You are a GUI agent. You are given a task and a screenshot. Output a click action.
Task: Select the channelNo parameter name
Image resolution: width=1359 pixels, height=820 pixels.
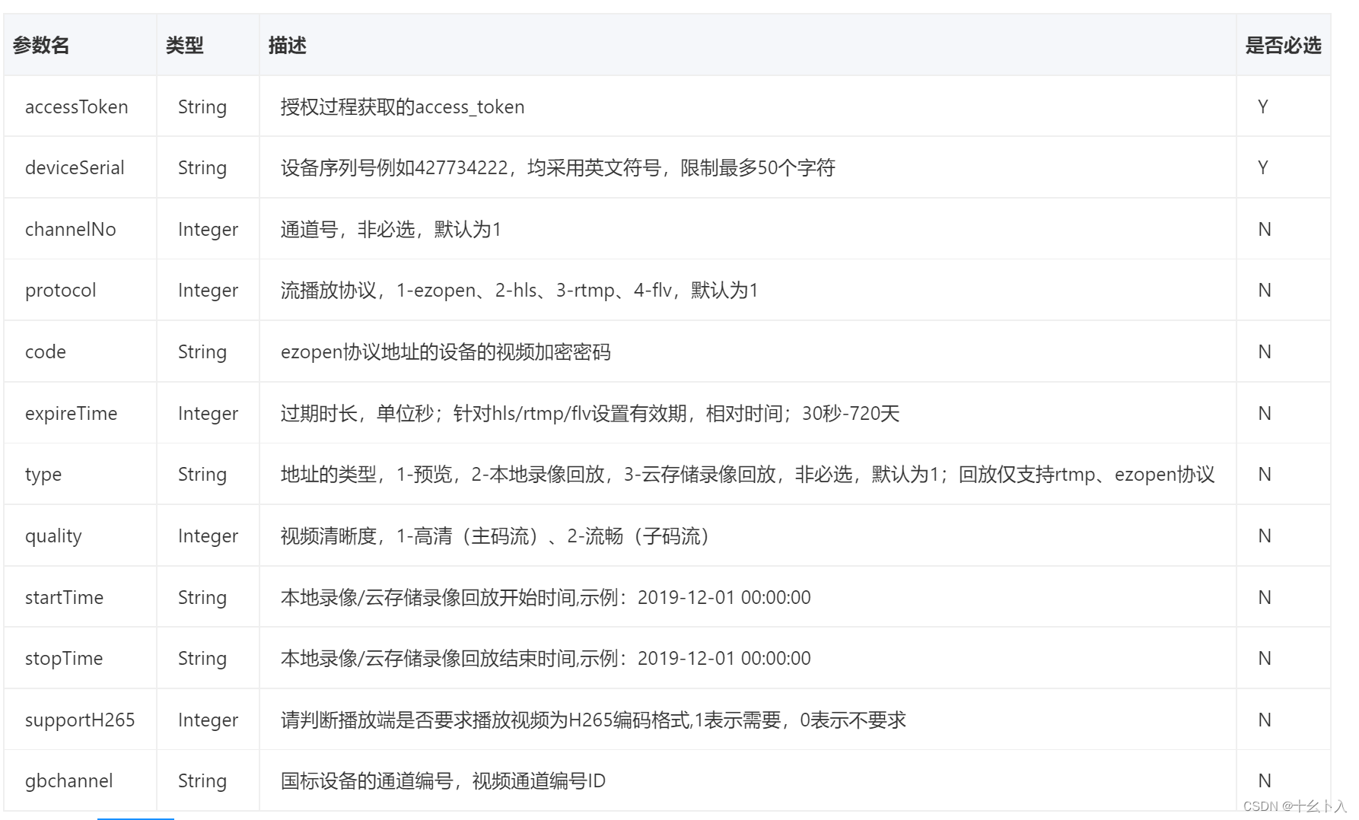tap(71, 230)
